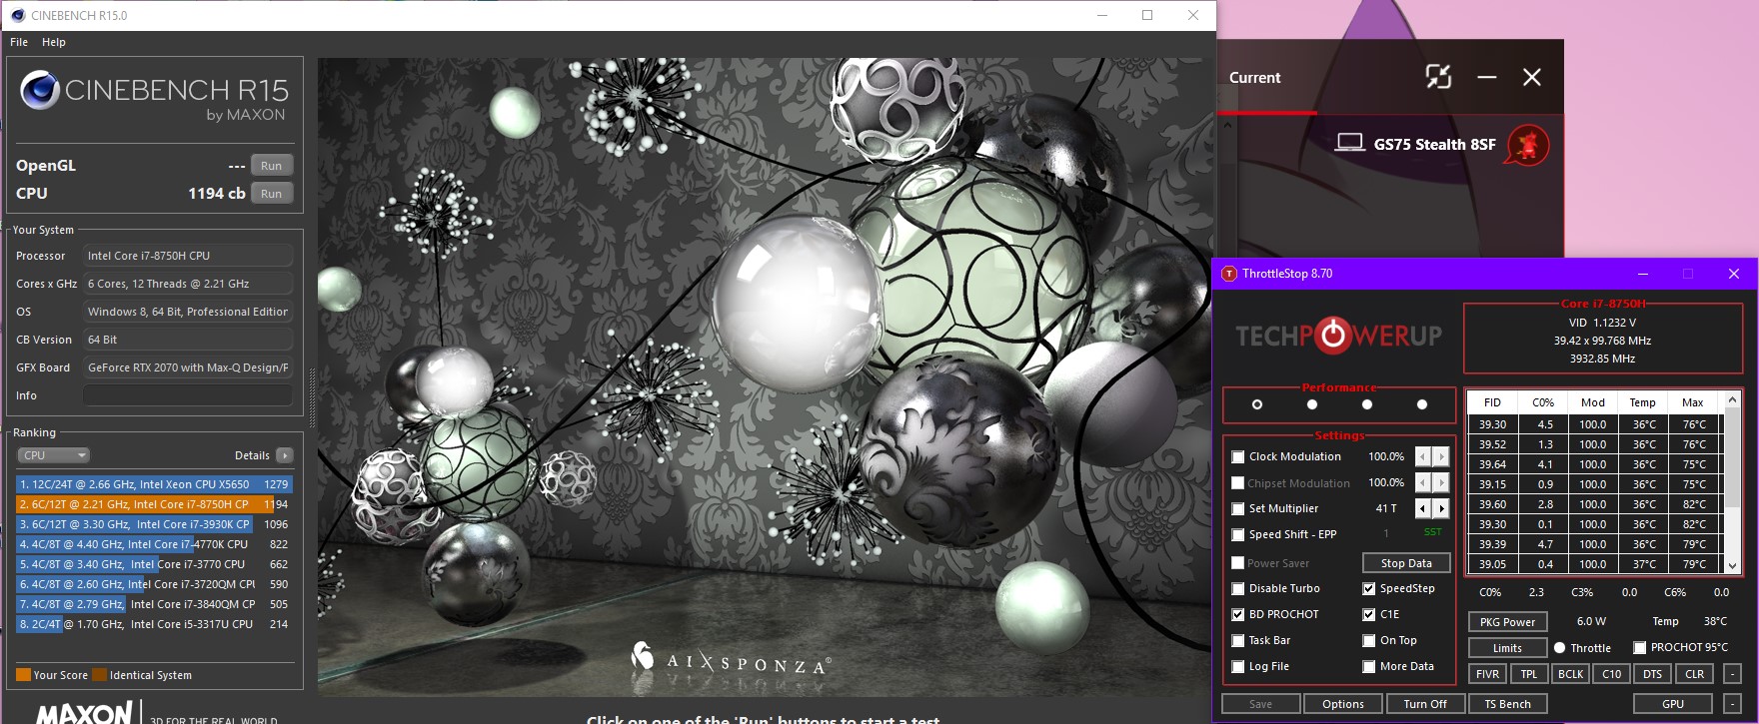Raise Set Multiplier with its right arrow

click(1440, 508)
